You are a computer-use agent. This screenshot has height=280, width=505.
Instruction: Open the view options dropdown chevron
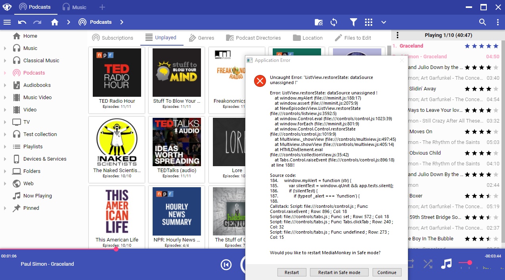click(384, 22)
